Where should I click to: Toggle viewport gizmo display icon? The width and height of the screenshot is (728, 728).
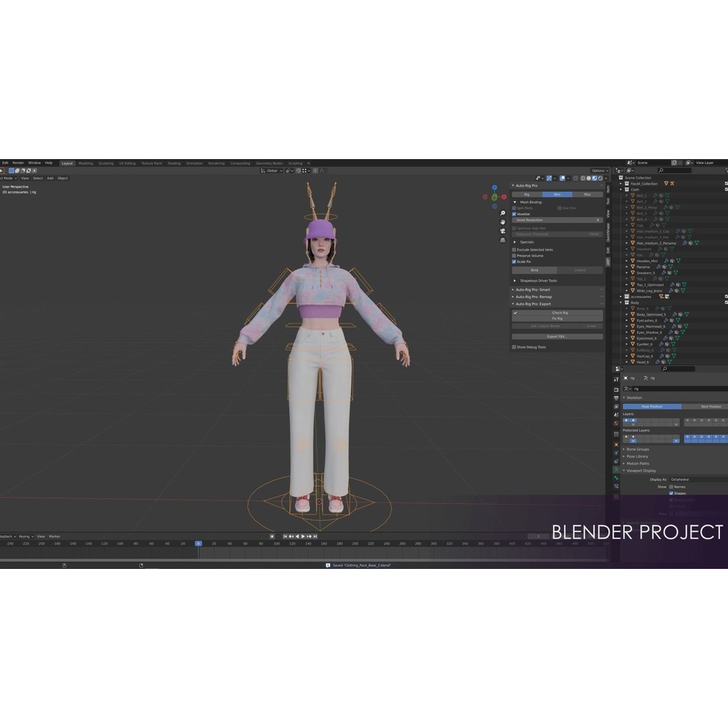pos(549,178)
